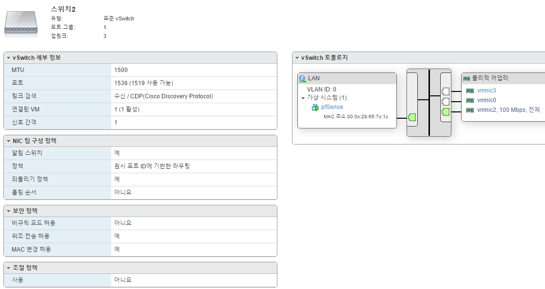
Task: Click the vmnic3 adapter card icon
Action: click(470, 91)
